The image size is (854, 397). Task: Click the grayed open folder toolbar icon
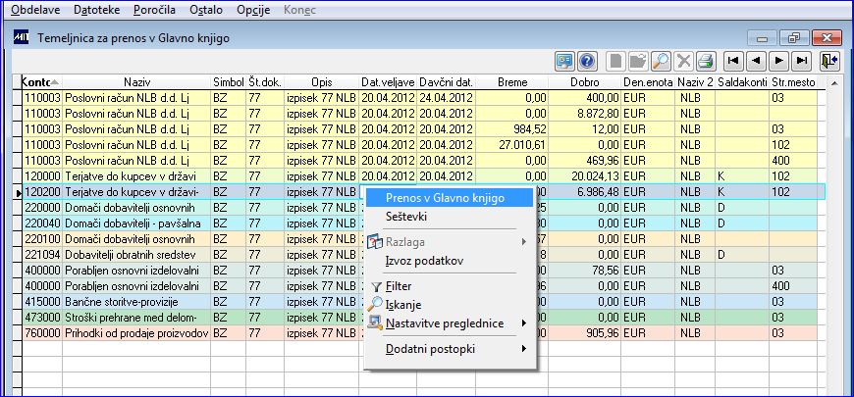tap(638, 61)
